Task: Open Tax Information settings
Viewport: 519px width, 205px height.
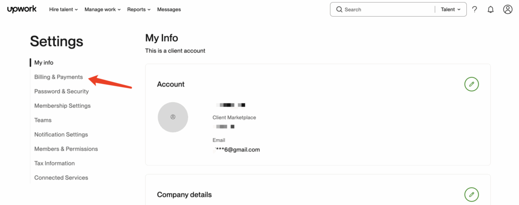Action: 54,163
